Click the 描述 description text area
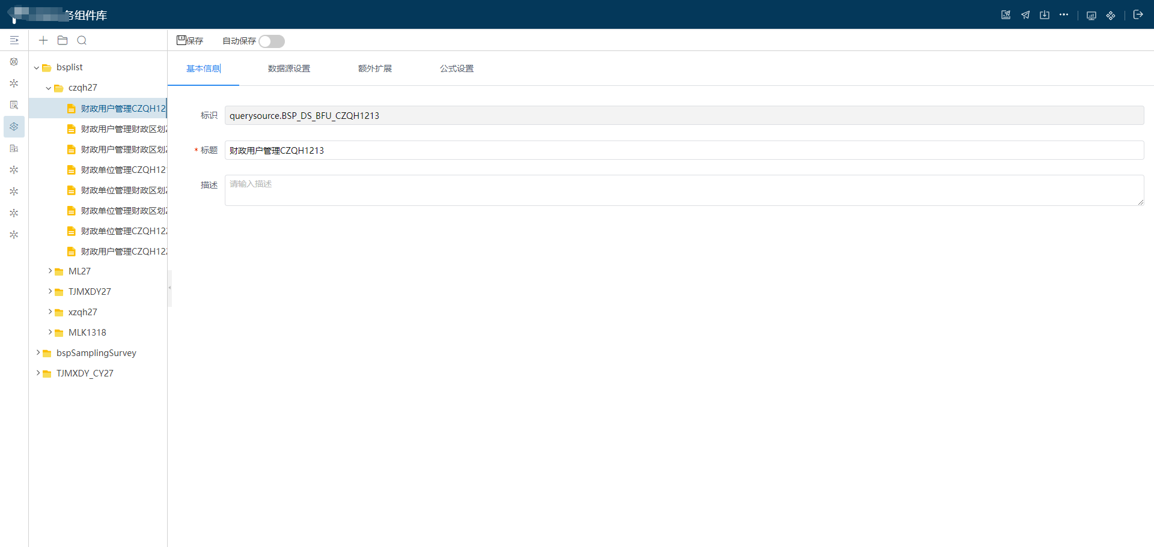 coord(684,190)
